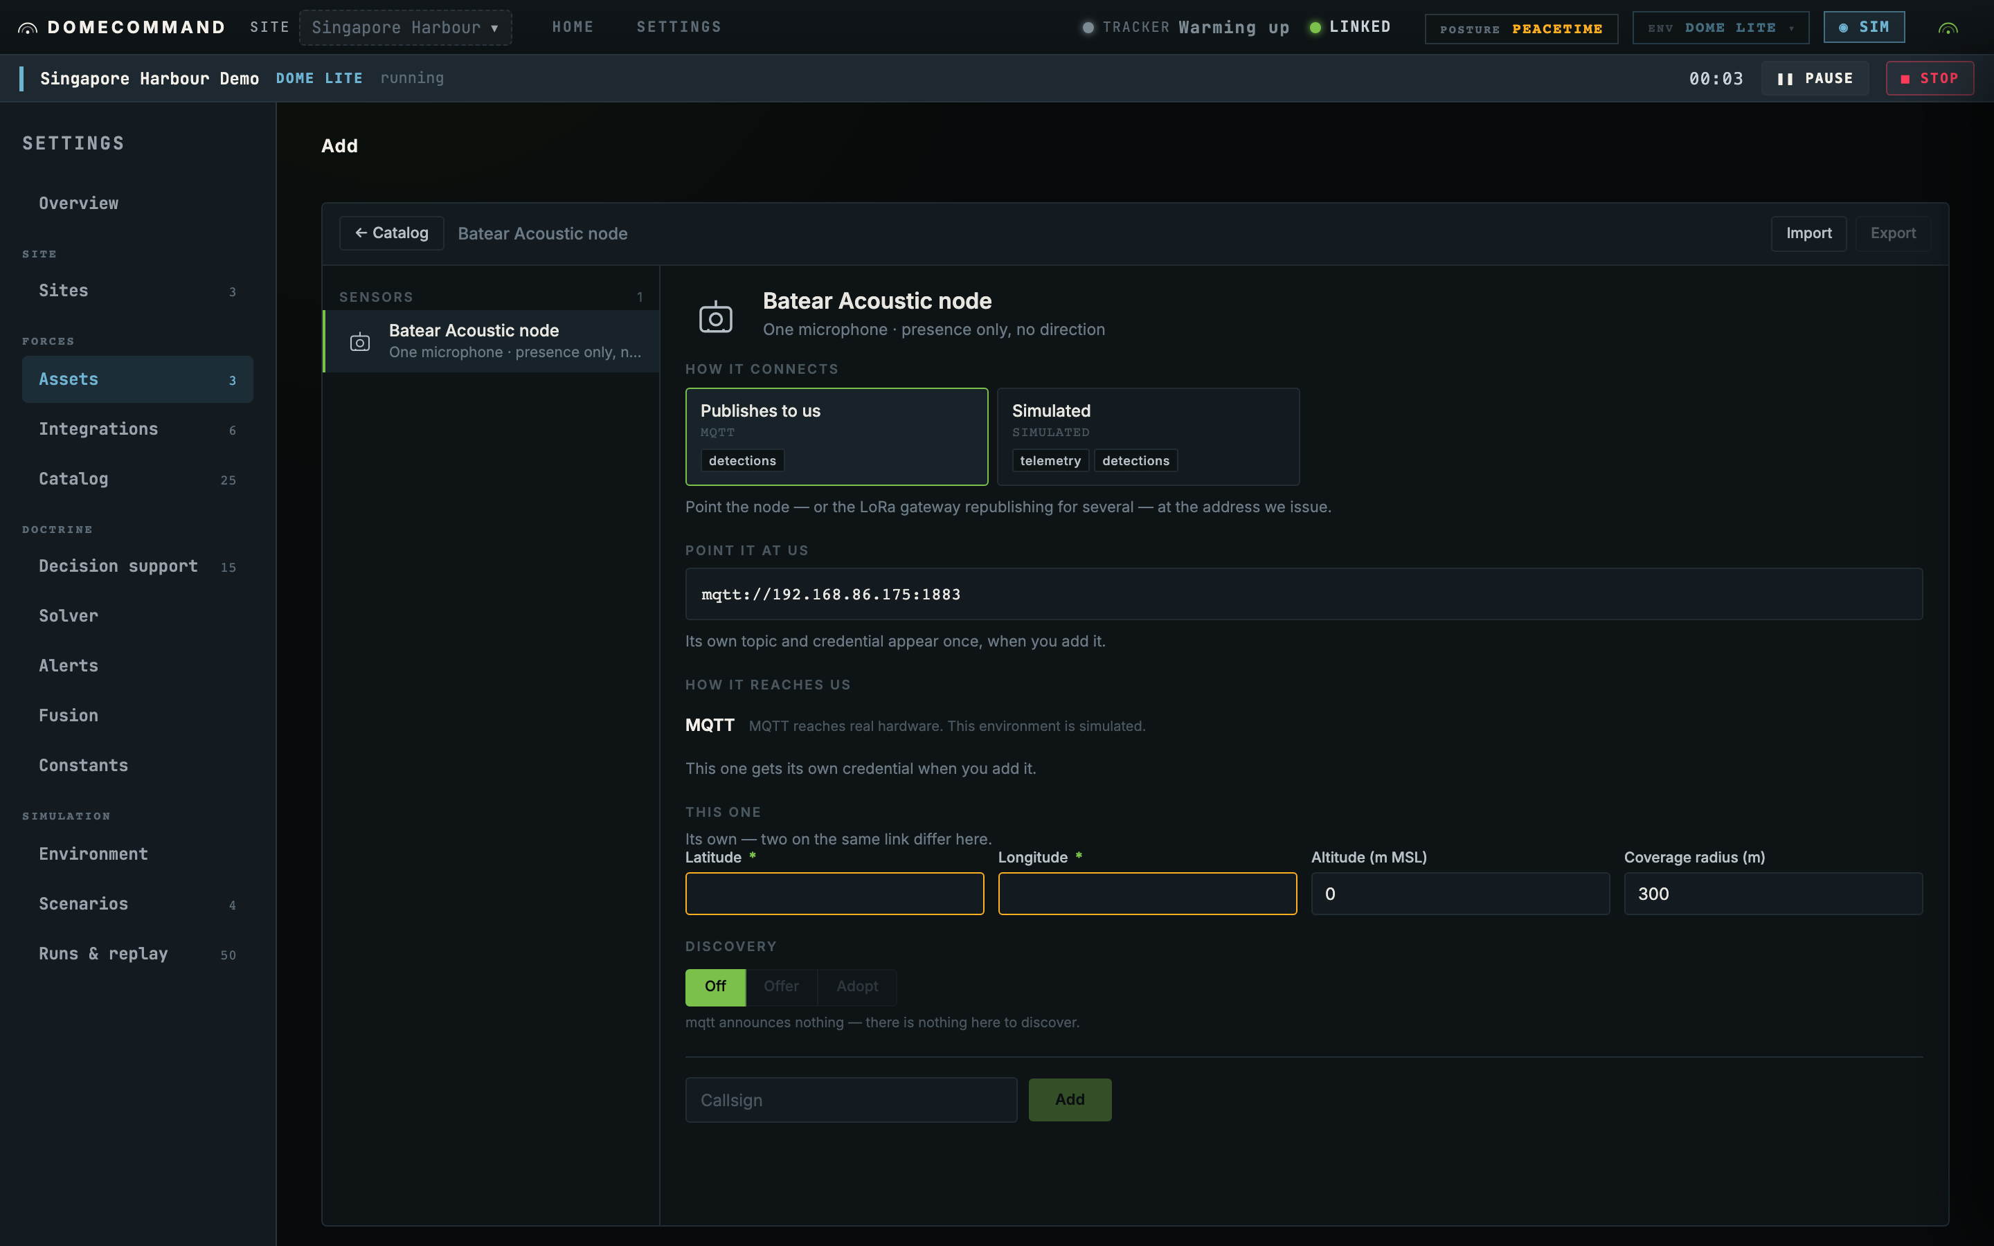Focus the Latitude input field
The width and height of the screenshot is (1994, 1246).
click(835, 893)
